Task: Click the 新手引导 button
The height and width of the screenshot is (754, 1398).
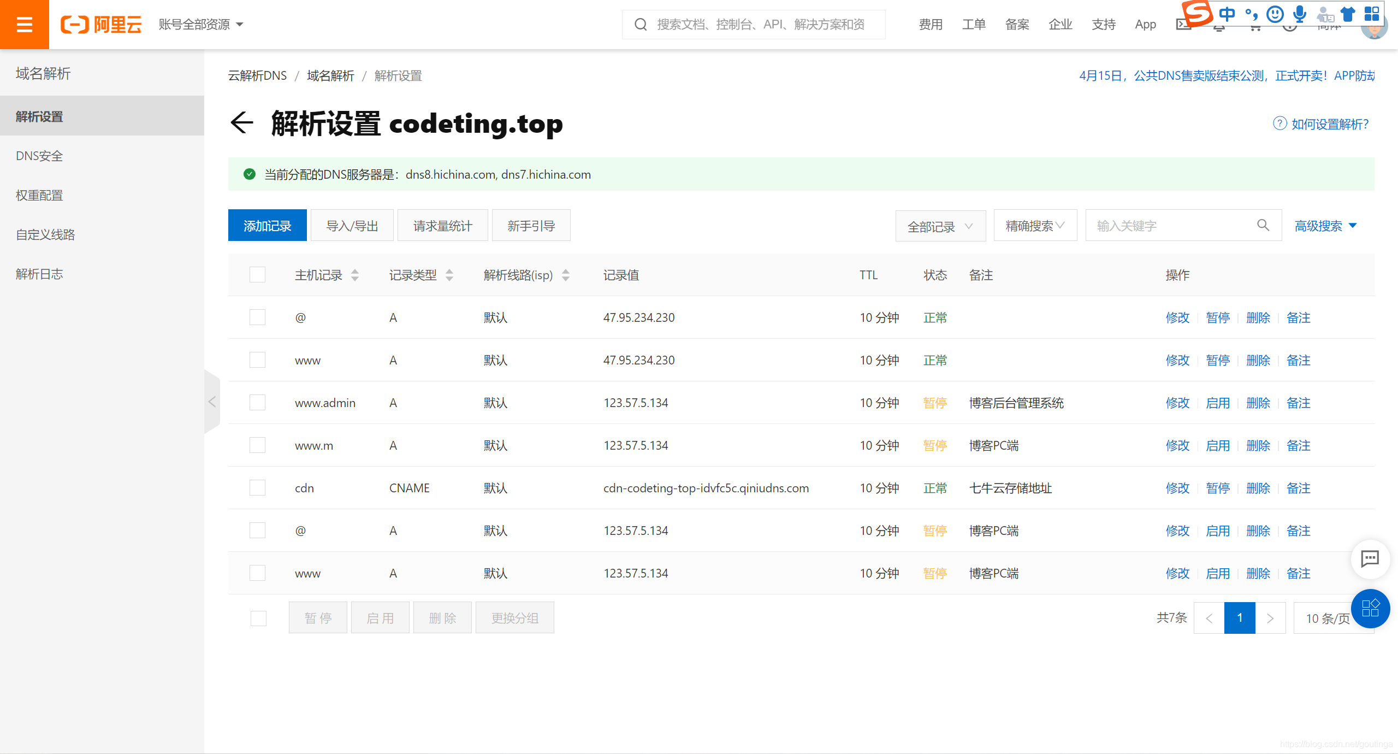Action: 531,225
